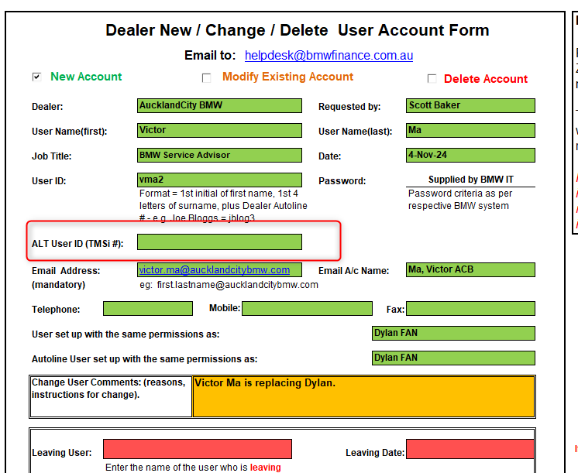Select the Dealer field showing AucklandCity BMW
The image size is (578, 473).
click(219, 105)
